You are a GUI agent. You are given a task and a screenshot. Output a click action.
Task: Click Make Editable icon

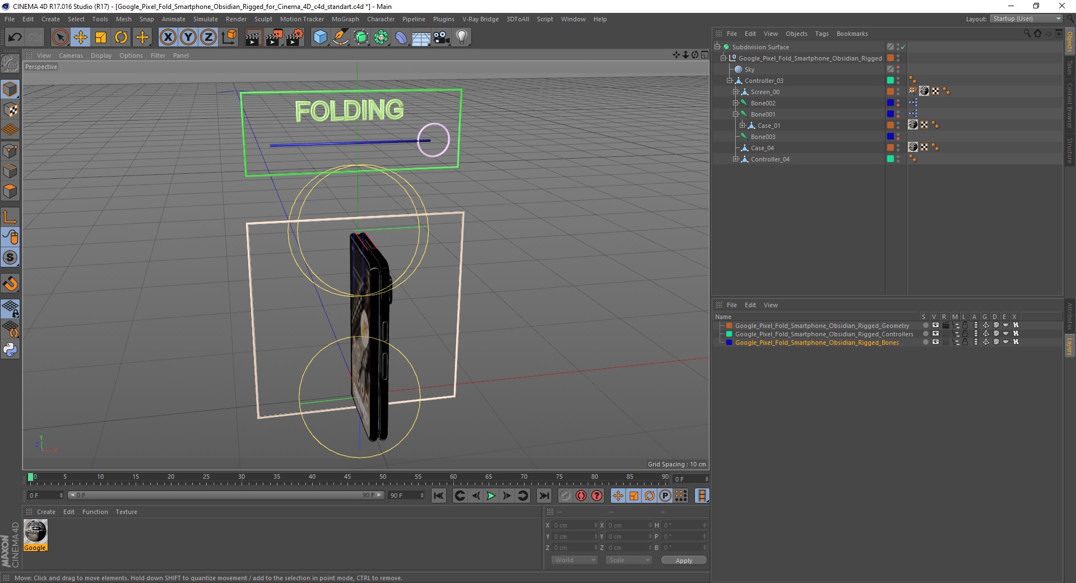click(x=10, y=64)
